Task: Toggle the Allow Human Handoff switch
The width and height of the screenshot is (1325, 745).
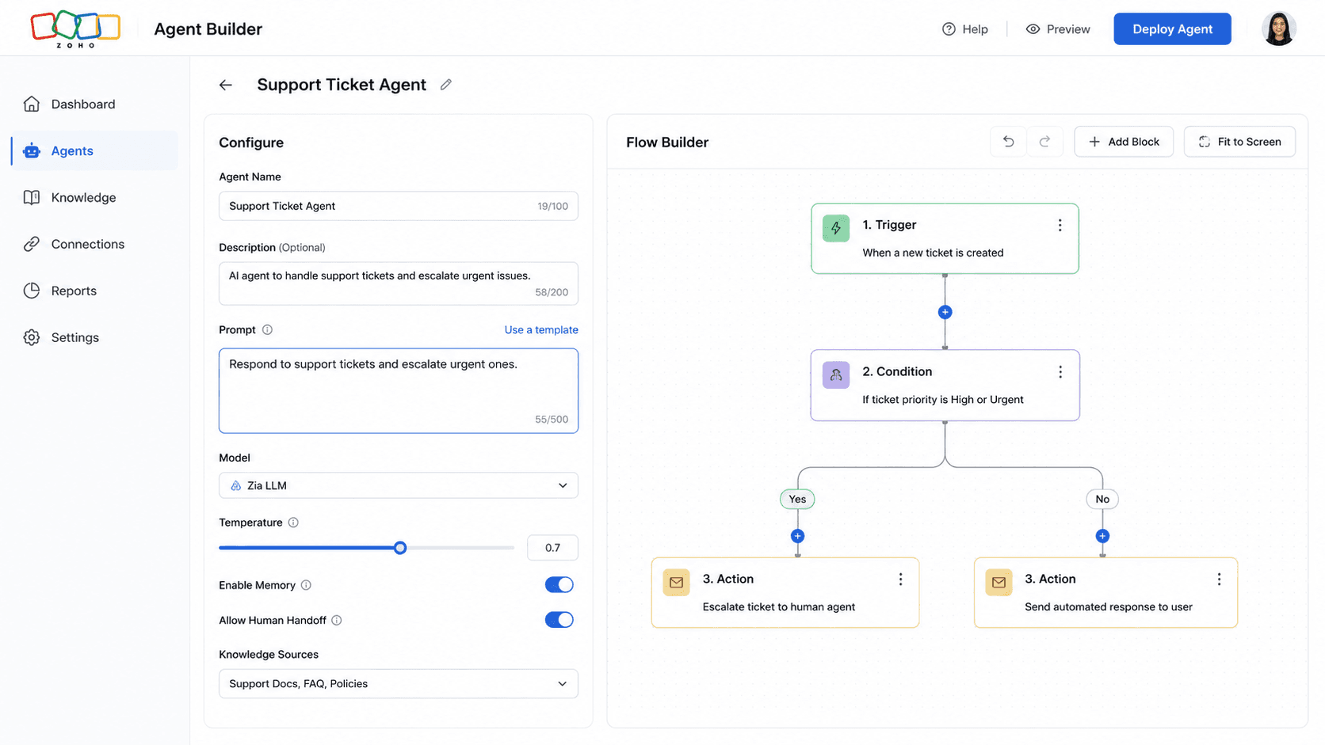Action: 559,620
